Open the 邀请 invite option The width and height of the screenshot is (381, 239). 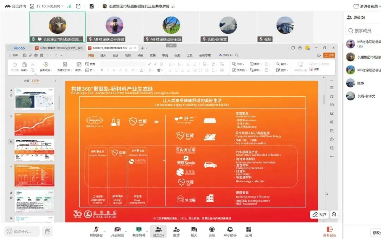[176, 232]
